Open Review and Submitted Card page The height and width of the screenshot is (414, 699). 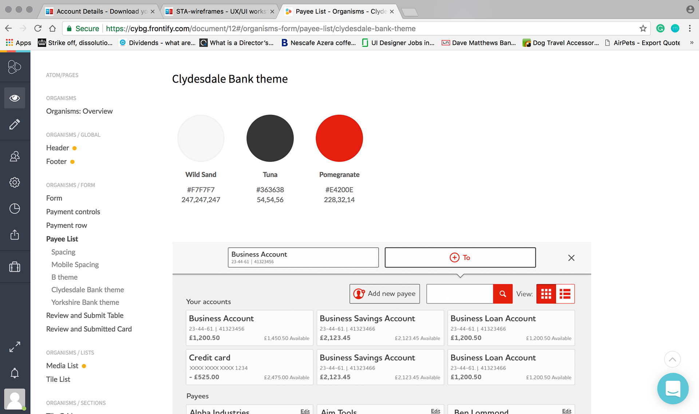89,329
